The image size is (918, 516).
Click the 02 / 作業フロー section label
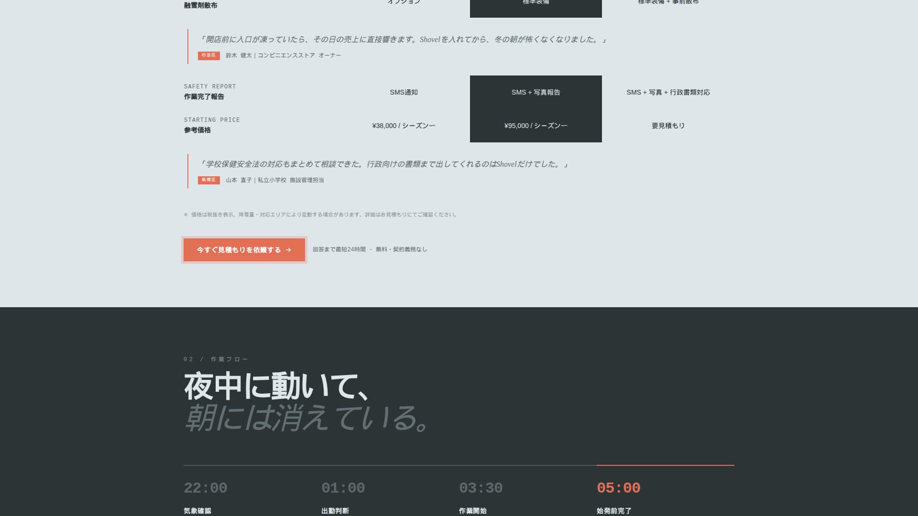[x=216, y=359]
